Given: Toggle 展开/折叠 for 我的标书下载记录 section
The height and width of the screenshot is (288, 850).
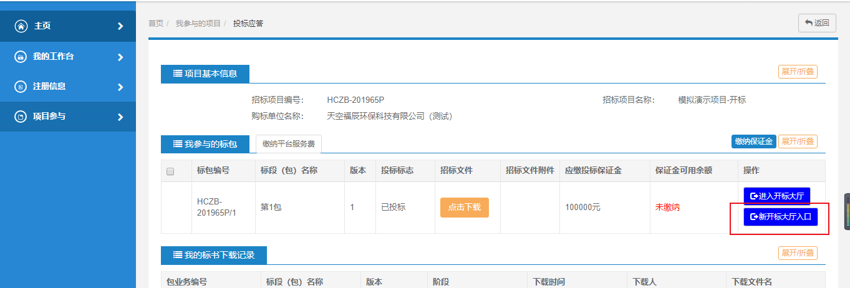Looking at the screenshot, I should [x=798, y=252].
